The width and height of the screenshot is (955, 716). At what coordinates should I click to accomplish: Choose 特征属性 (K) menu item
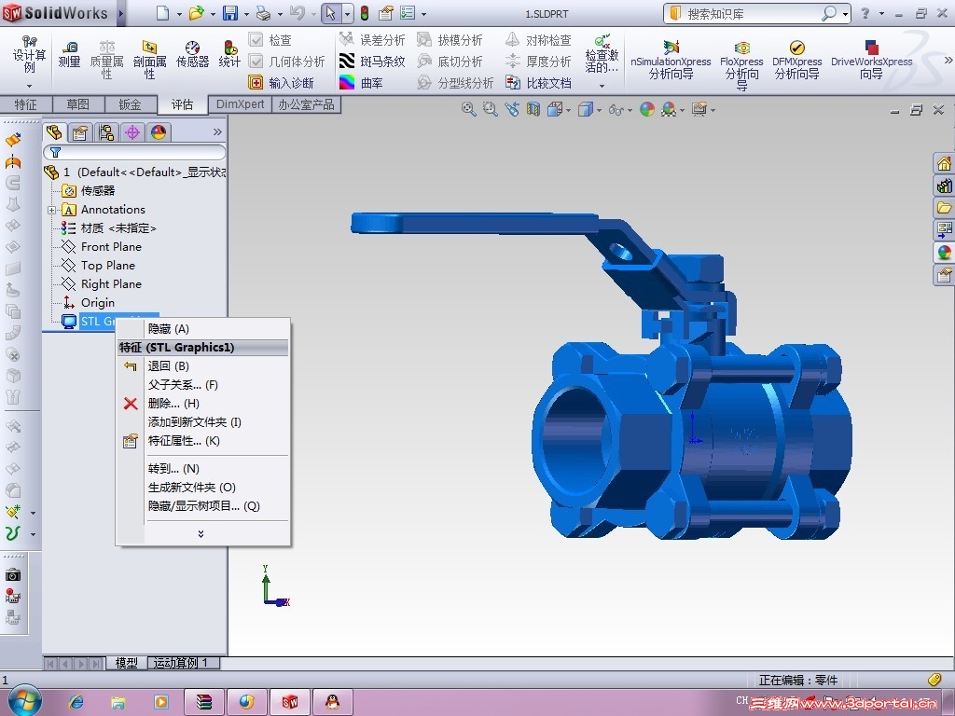202,441
